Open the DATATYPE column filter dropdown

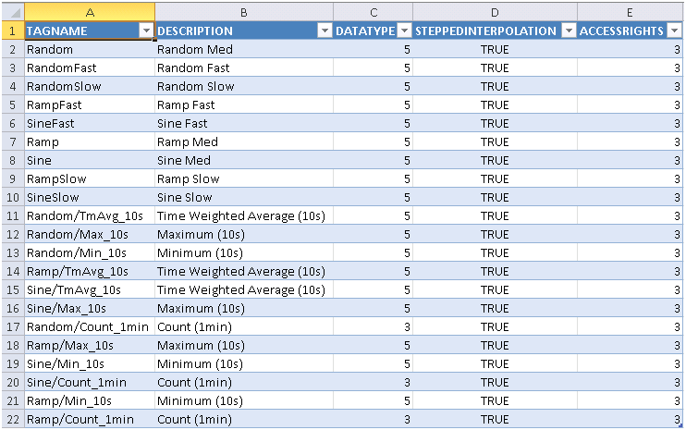403,31
